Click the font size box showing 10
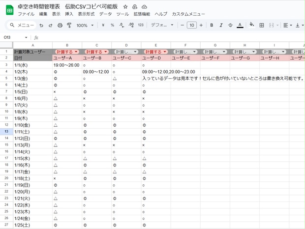This screenshot has height=229, width=305. pyautogui.click(x=191, y=25)
